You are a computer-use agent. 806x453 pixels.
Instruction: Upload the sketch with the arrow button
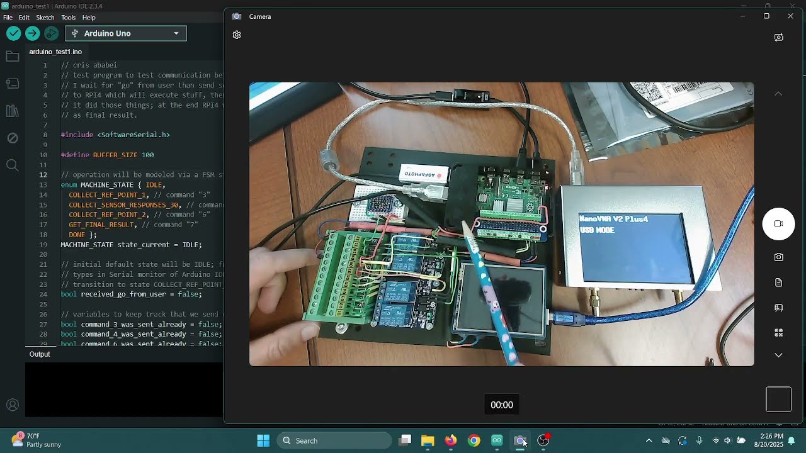(33, 33)
